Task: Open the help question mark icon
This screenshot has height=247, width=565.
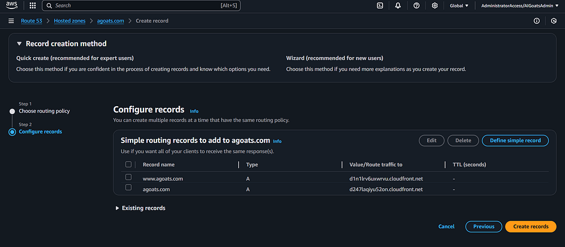Action: pos(416,6)
